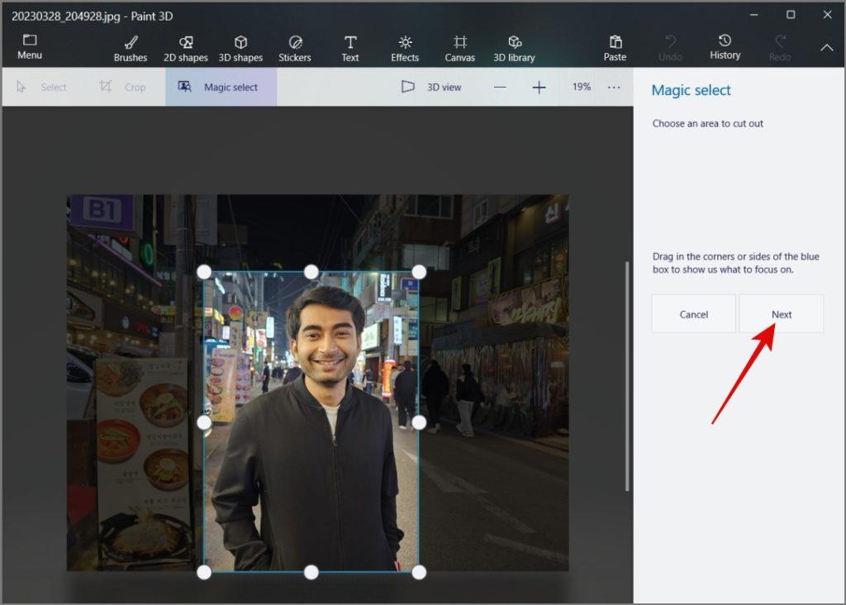The image size is (846, 605).
Task: Click the bottom-left selection box handle
Action: tap(204, 573)
